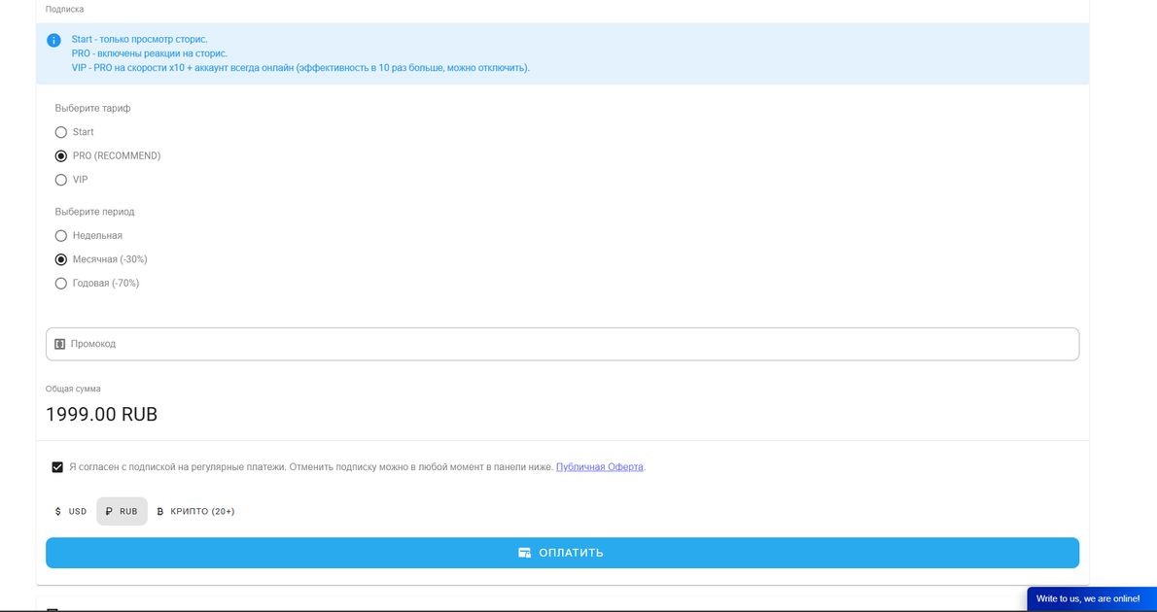The width and height of the screenshot is (1157, 612).
Task: Pick the Годовая (-70%) period option
Action: pos(61,284)
